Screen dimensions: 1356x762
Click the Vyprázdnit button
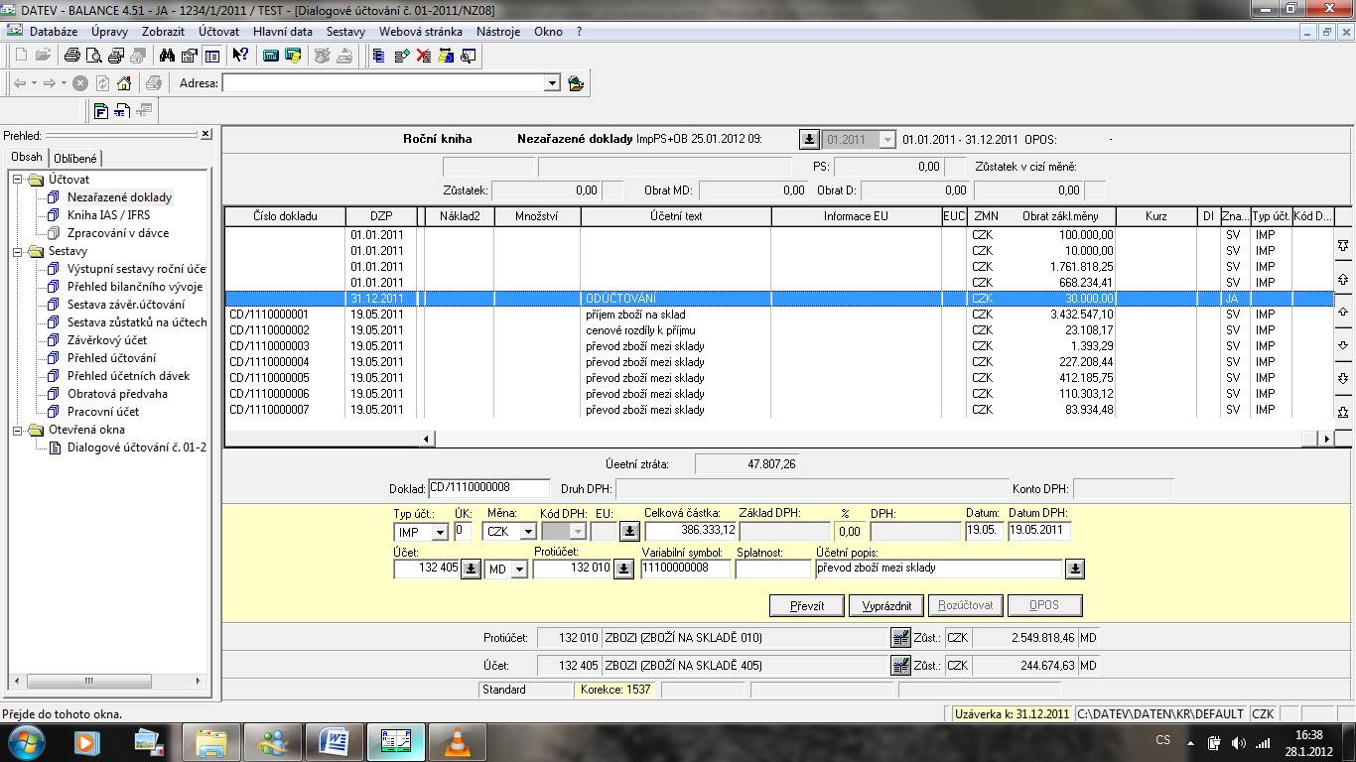click(x=886, y=605)
